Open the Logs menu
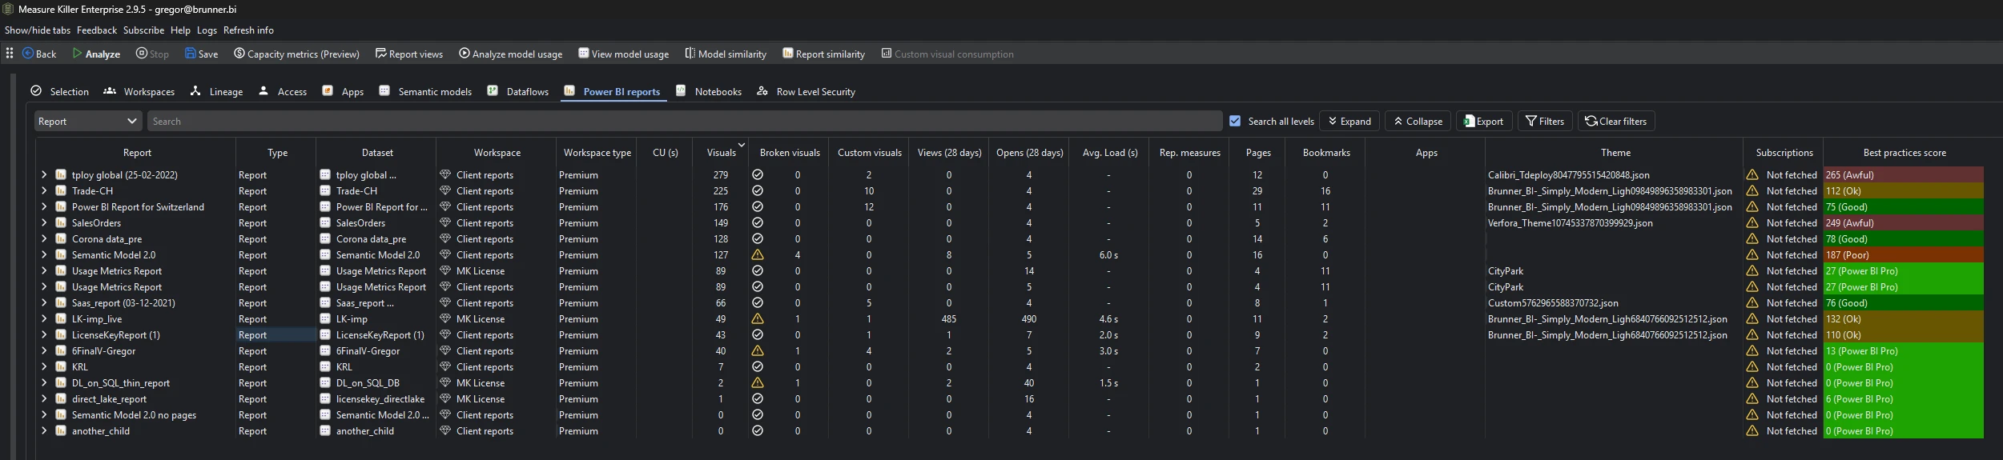Image resolution: width=2003 pixels, height=460 pixels. tap(207, 30)
